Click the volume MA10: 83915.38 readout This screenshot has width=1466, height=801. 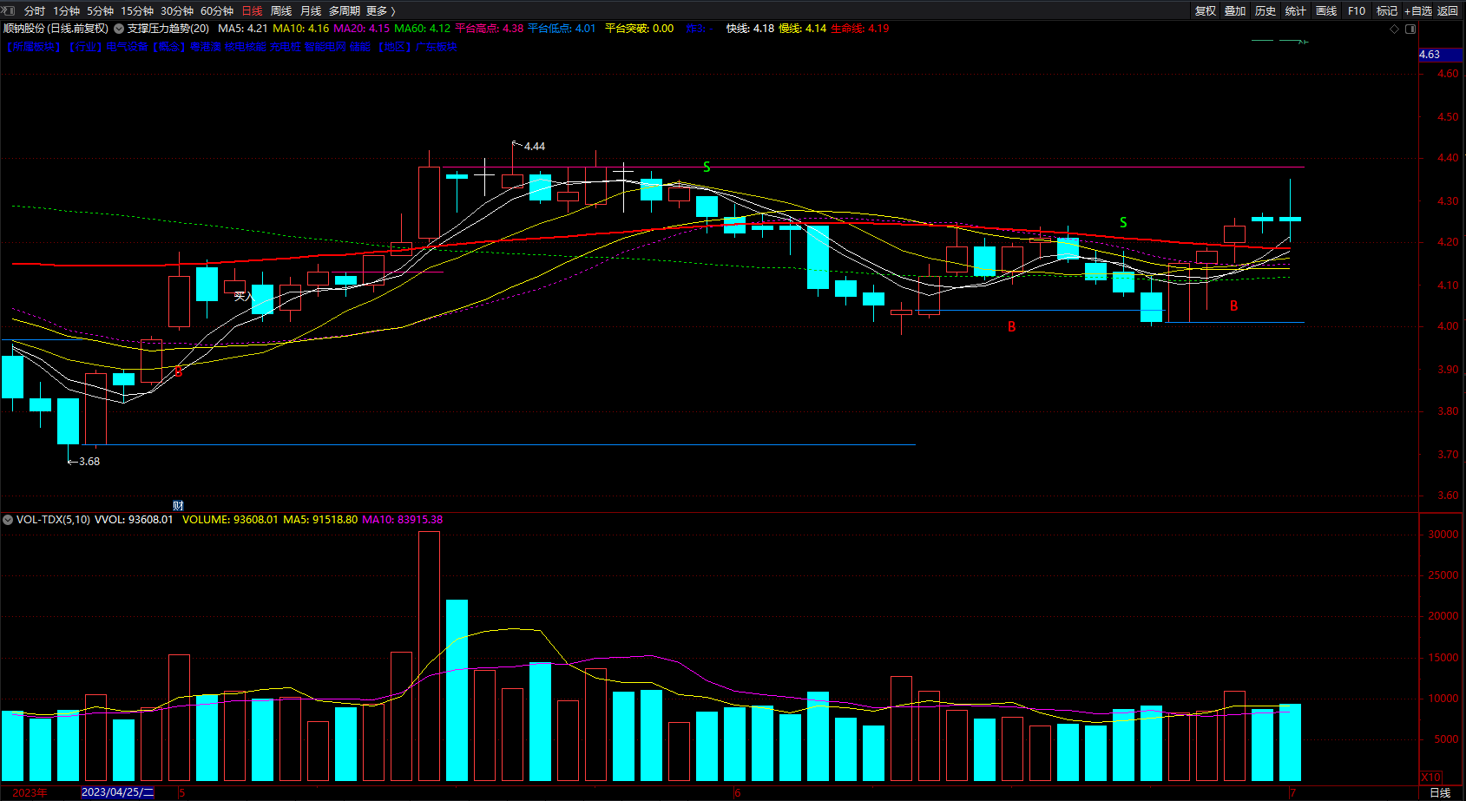point(402,520)
